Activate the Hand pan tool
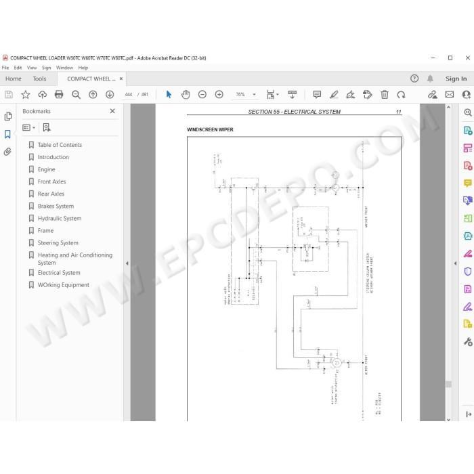Image resolution: width=474 pixels, height=474 pixels. click(186, 95)
